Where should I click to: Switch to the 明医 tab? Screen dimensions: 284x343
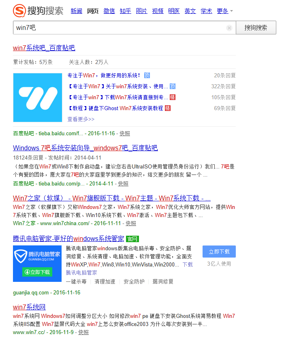[x=174, y=11]
